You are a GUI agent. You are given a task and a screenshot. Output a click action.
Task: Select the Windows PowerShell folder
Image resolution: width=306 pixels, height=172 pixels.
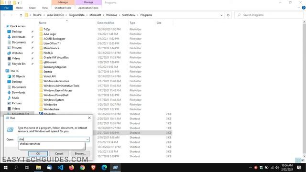tap(56, 95)
